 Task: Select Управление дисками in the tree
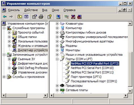tap(33, 72)
